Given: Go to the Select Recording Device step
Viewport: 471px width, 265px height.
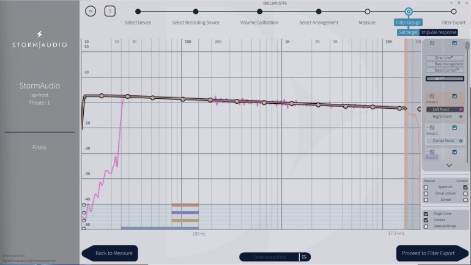Looking at the screenshot, I should click(196, 12).
